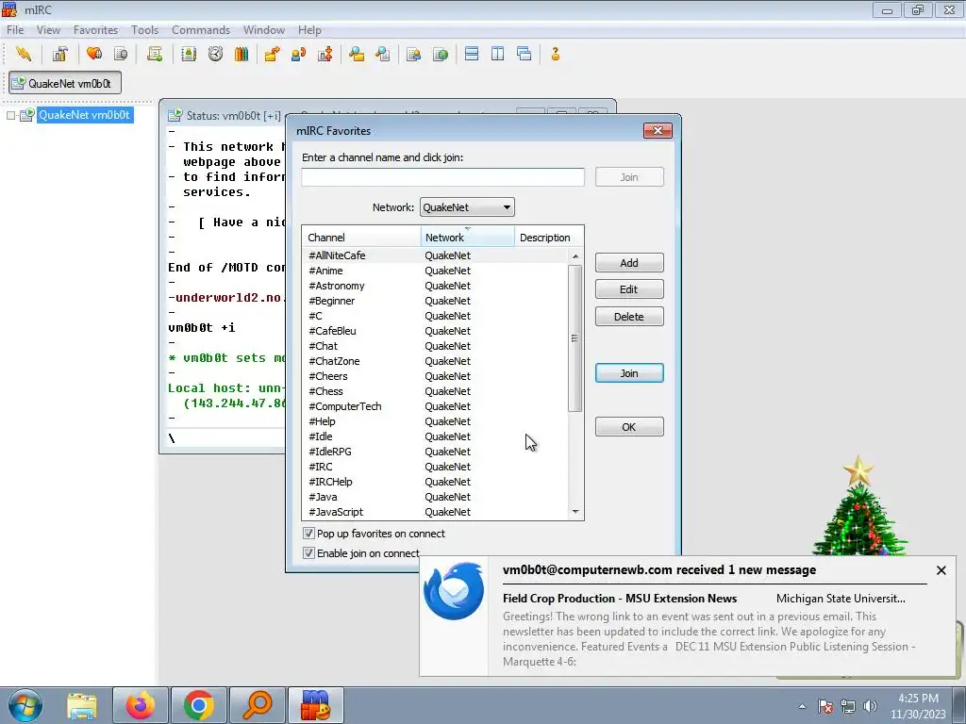
Task: Open the Commands menu
Action: point(201,29)
